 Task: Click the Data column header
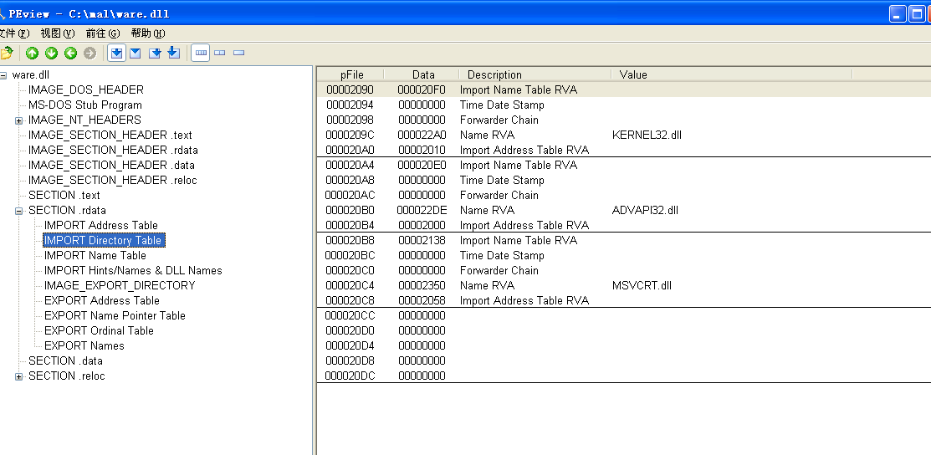[422, 74]
